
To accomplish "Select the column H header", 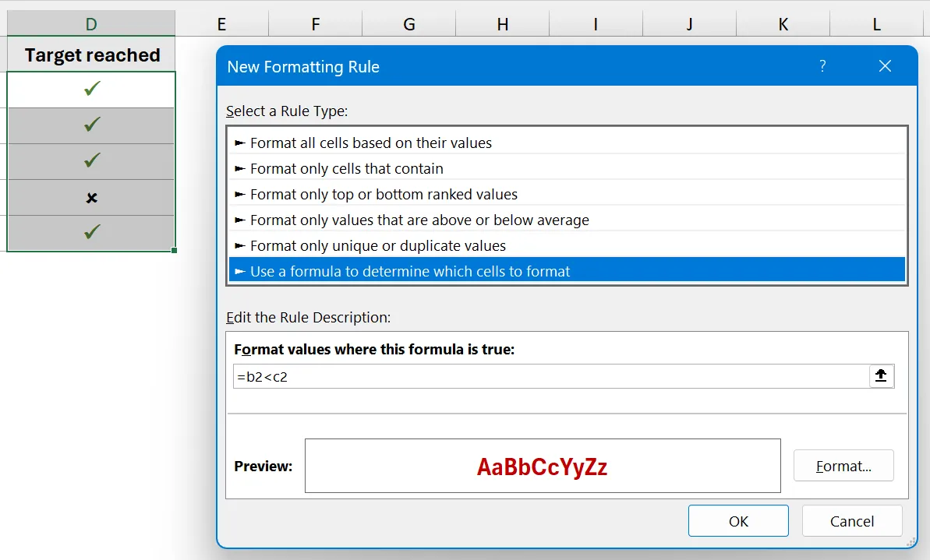I will [502, 22].
